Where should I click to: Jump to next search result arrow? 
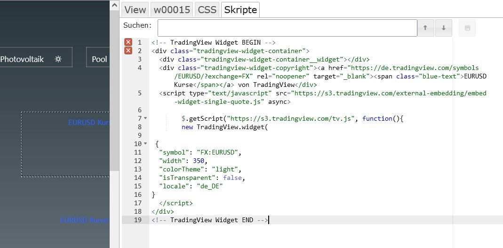click(444, 28)
